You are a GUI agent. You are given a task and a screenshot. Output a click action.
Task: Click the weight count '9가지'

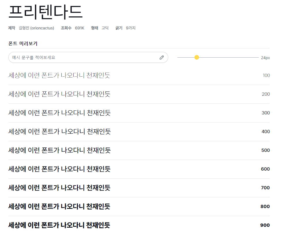click(131, 28)
